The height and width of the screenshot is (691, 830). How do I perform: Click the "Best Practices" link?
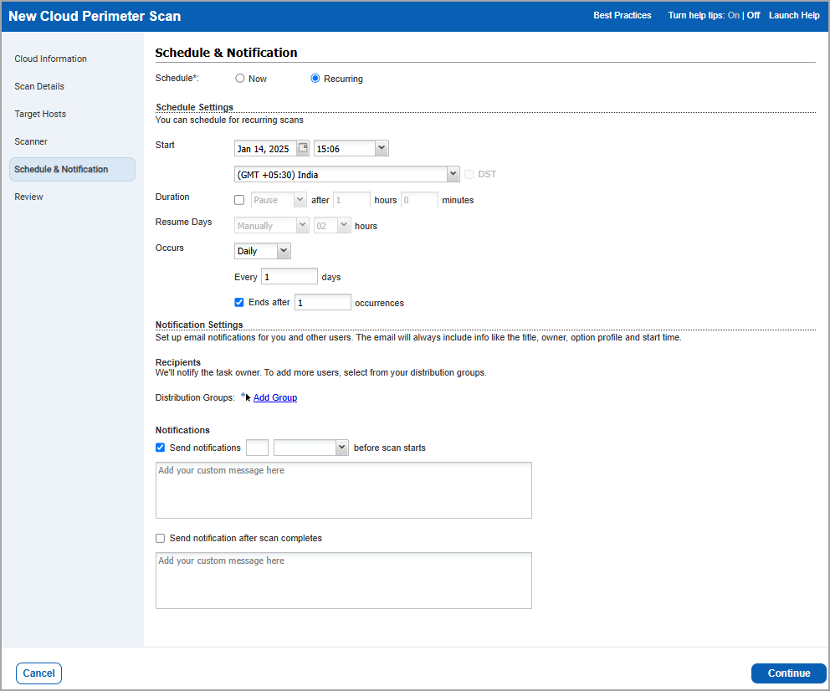(x=622, y=15)
